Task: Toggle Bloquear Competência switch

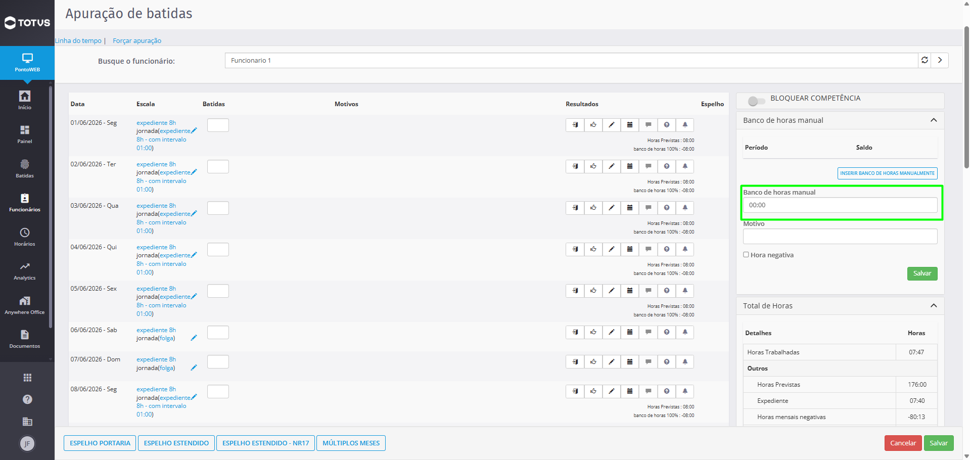Action: click(756, 101)
